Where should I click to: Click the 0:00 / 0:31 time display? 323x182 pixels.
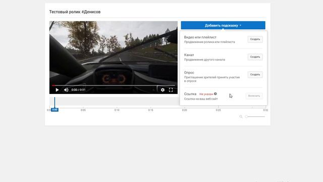[x=78, y=90]
